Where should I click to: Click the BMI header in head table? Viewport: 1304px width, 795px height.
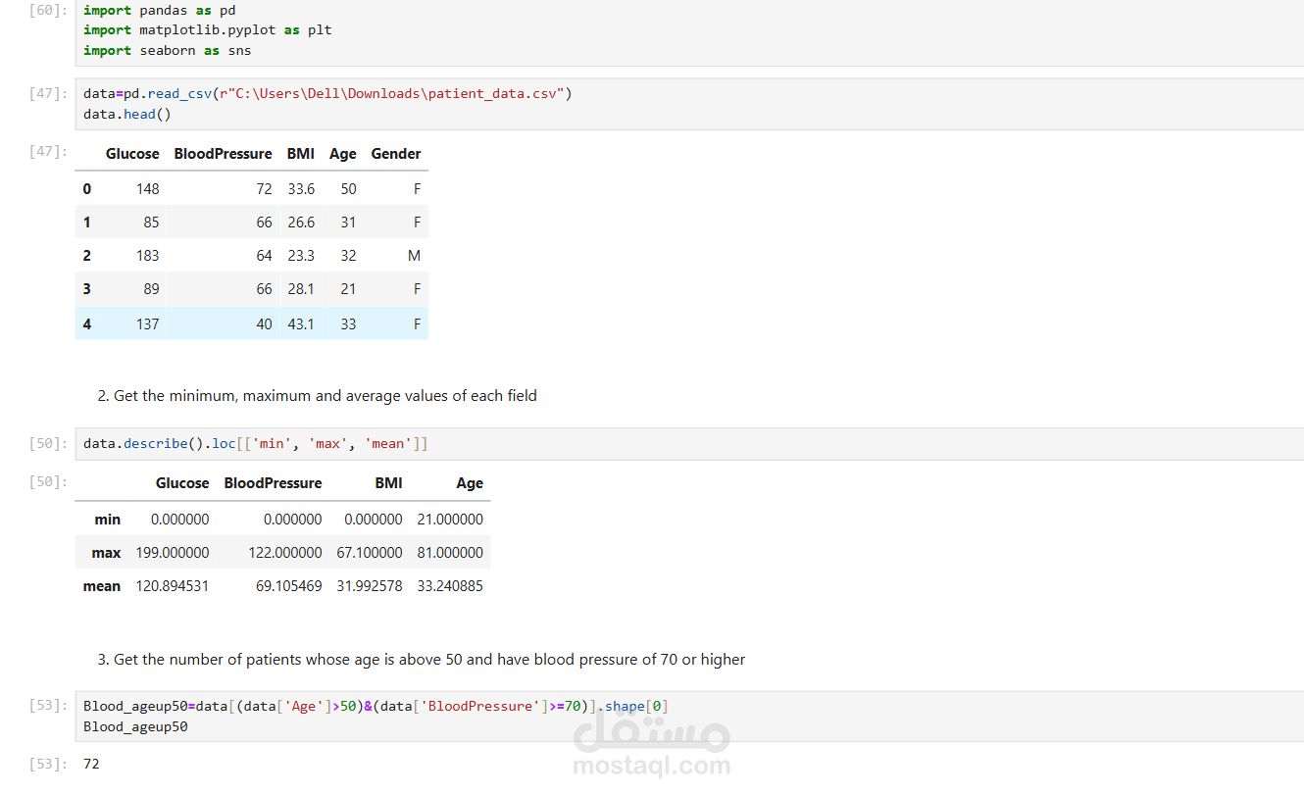click(301, 154)
